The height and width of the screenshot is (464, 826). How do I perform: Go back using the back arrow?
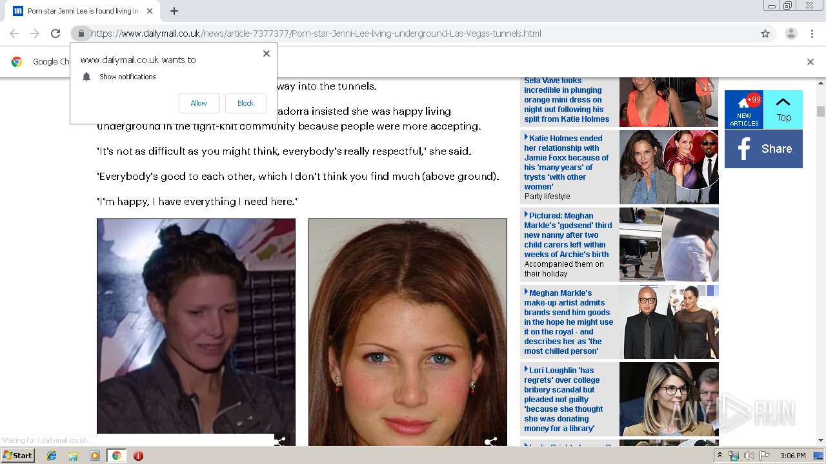pos(14,34)
